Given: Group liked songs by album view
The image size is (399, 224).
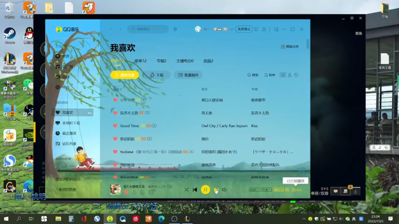Looking at the screenshot, I should pyautogui.click(x=296, y=75).
